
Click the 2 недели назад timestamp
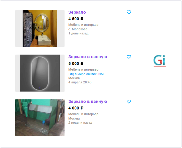80,122
